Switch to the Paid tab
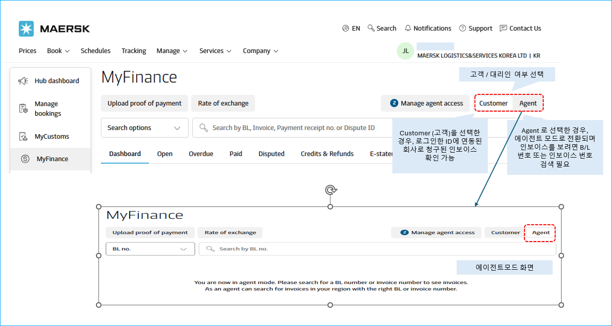 tap(236, 154)
